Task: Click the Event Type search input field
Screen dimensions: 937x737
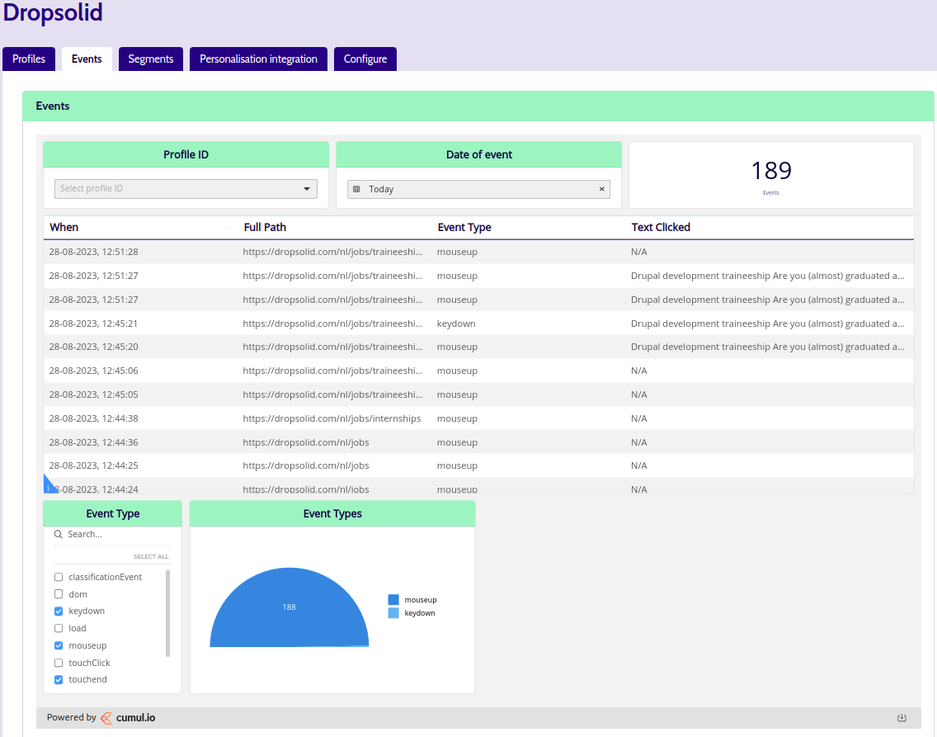Action: pos(118,534)
